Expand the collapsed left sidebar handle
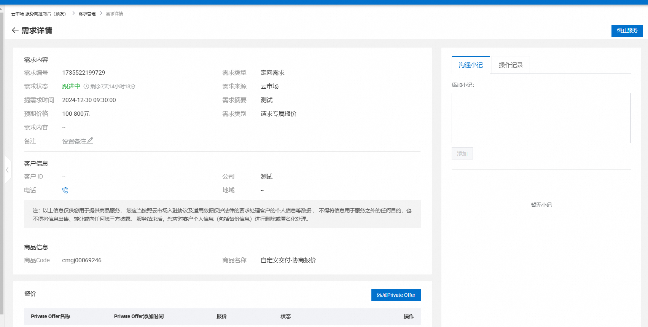The height and width of the screenshot is (327, 648). point(7,170)
